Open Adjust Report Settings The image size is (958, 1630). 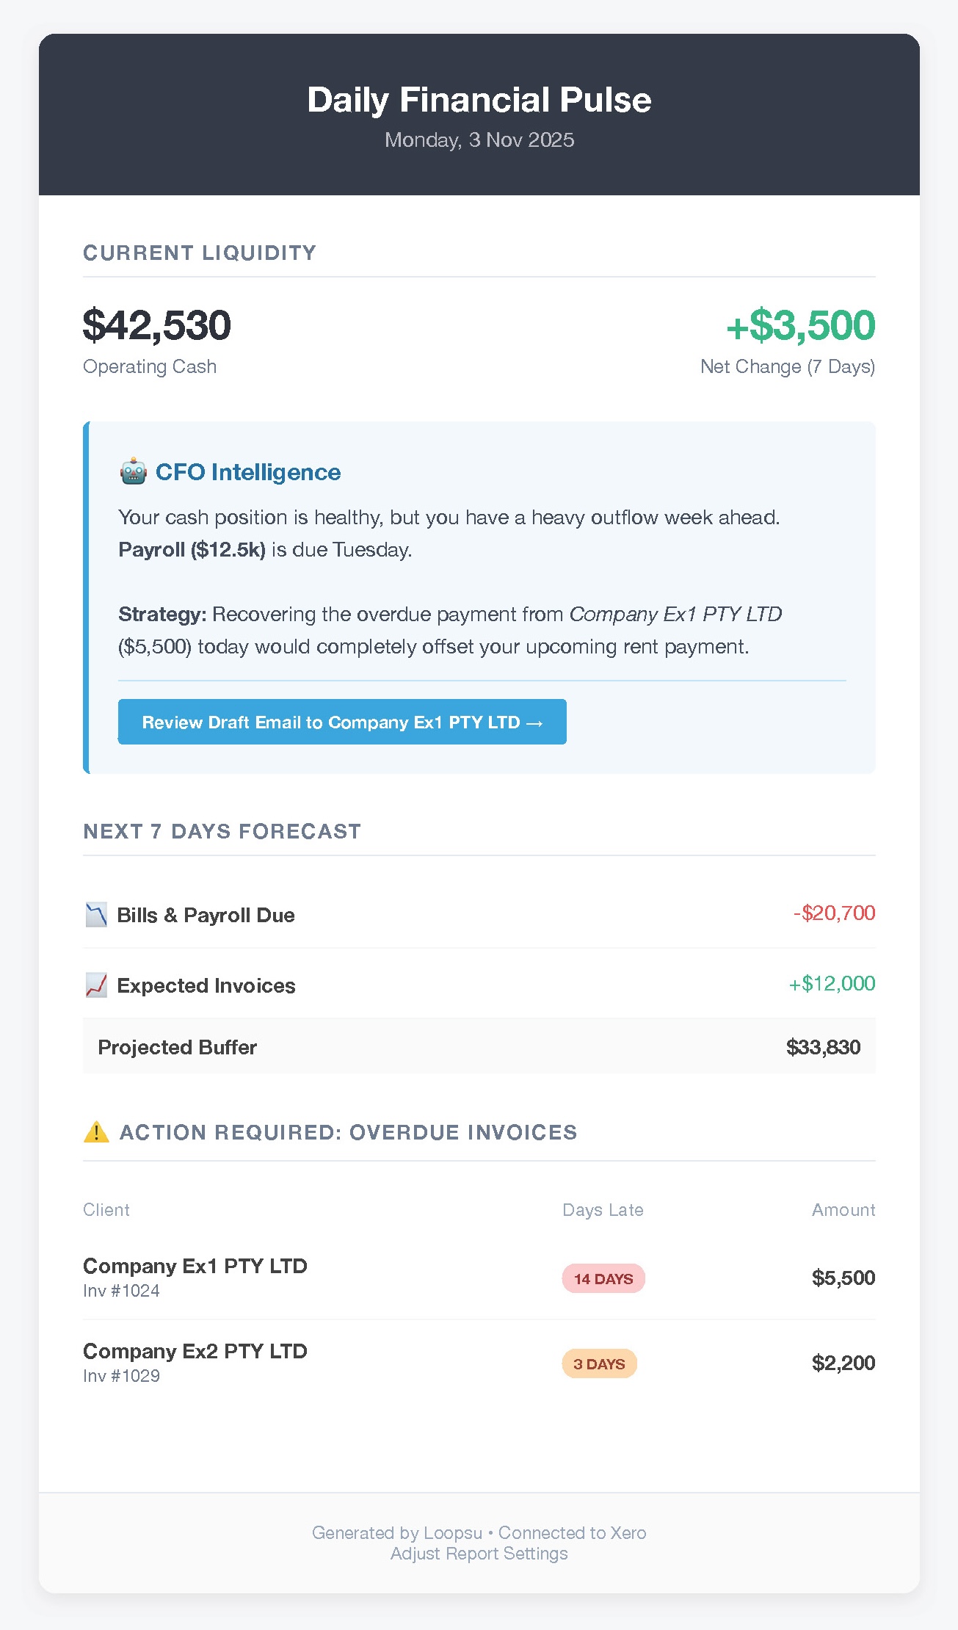tap(479, 1553)
